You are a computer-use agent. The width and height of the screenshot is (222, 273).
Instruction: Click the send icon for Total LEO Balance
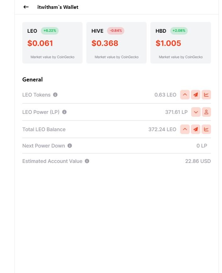(196, 129)
